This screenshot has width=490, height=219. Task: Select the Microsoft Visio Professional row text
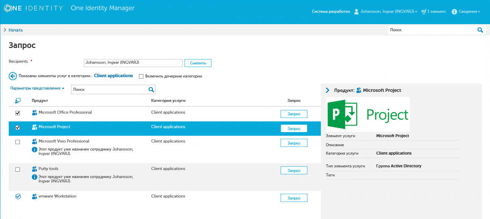coord(64,141)
